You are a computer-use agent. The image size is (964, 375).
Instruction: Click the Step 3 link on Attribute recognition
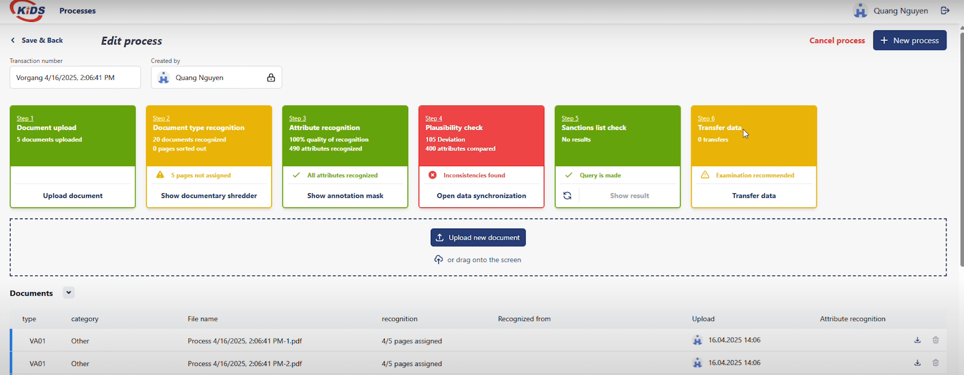297,118
